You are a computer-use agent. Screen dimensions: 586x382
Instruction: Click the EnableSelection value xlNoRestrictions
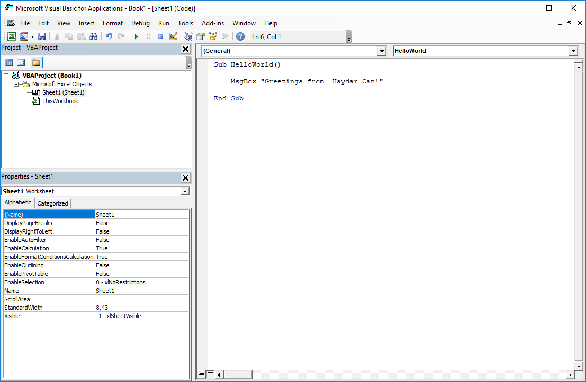tap(141, 282)
